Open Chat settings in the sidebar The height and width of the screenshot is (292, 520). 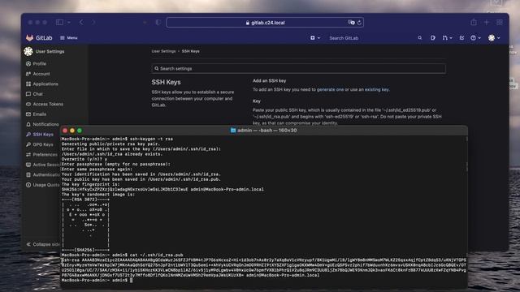(34, 94)
